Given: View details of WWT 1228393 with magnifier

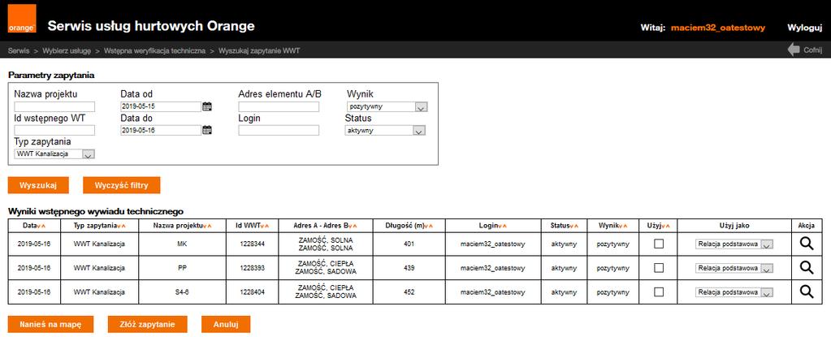Looking at the screenshot, I should [807, 268].
